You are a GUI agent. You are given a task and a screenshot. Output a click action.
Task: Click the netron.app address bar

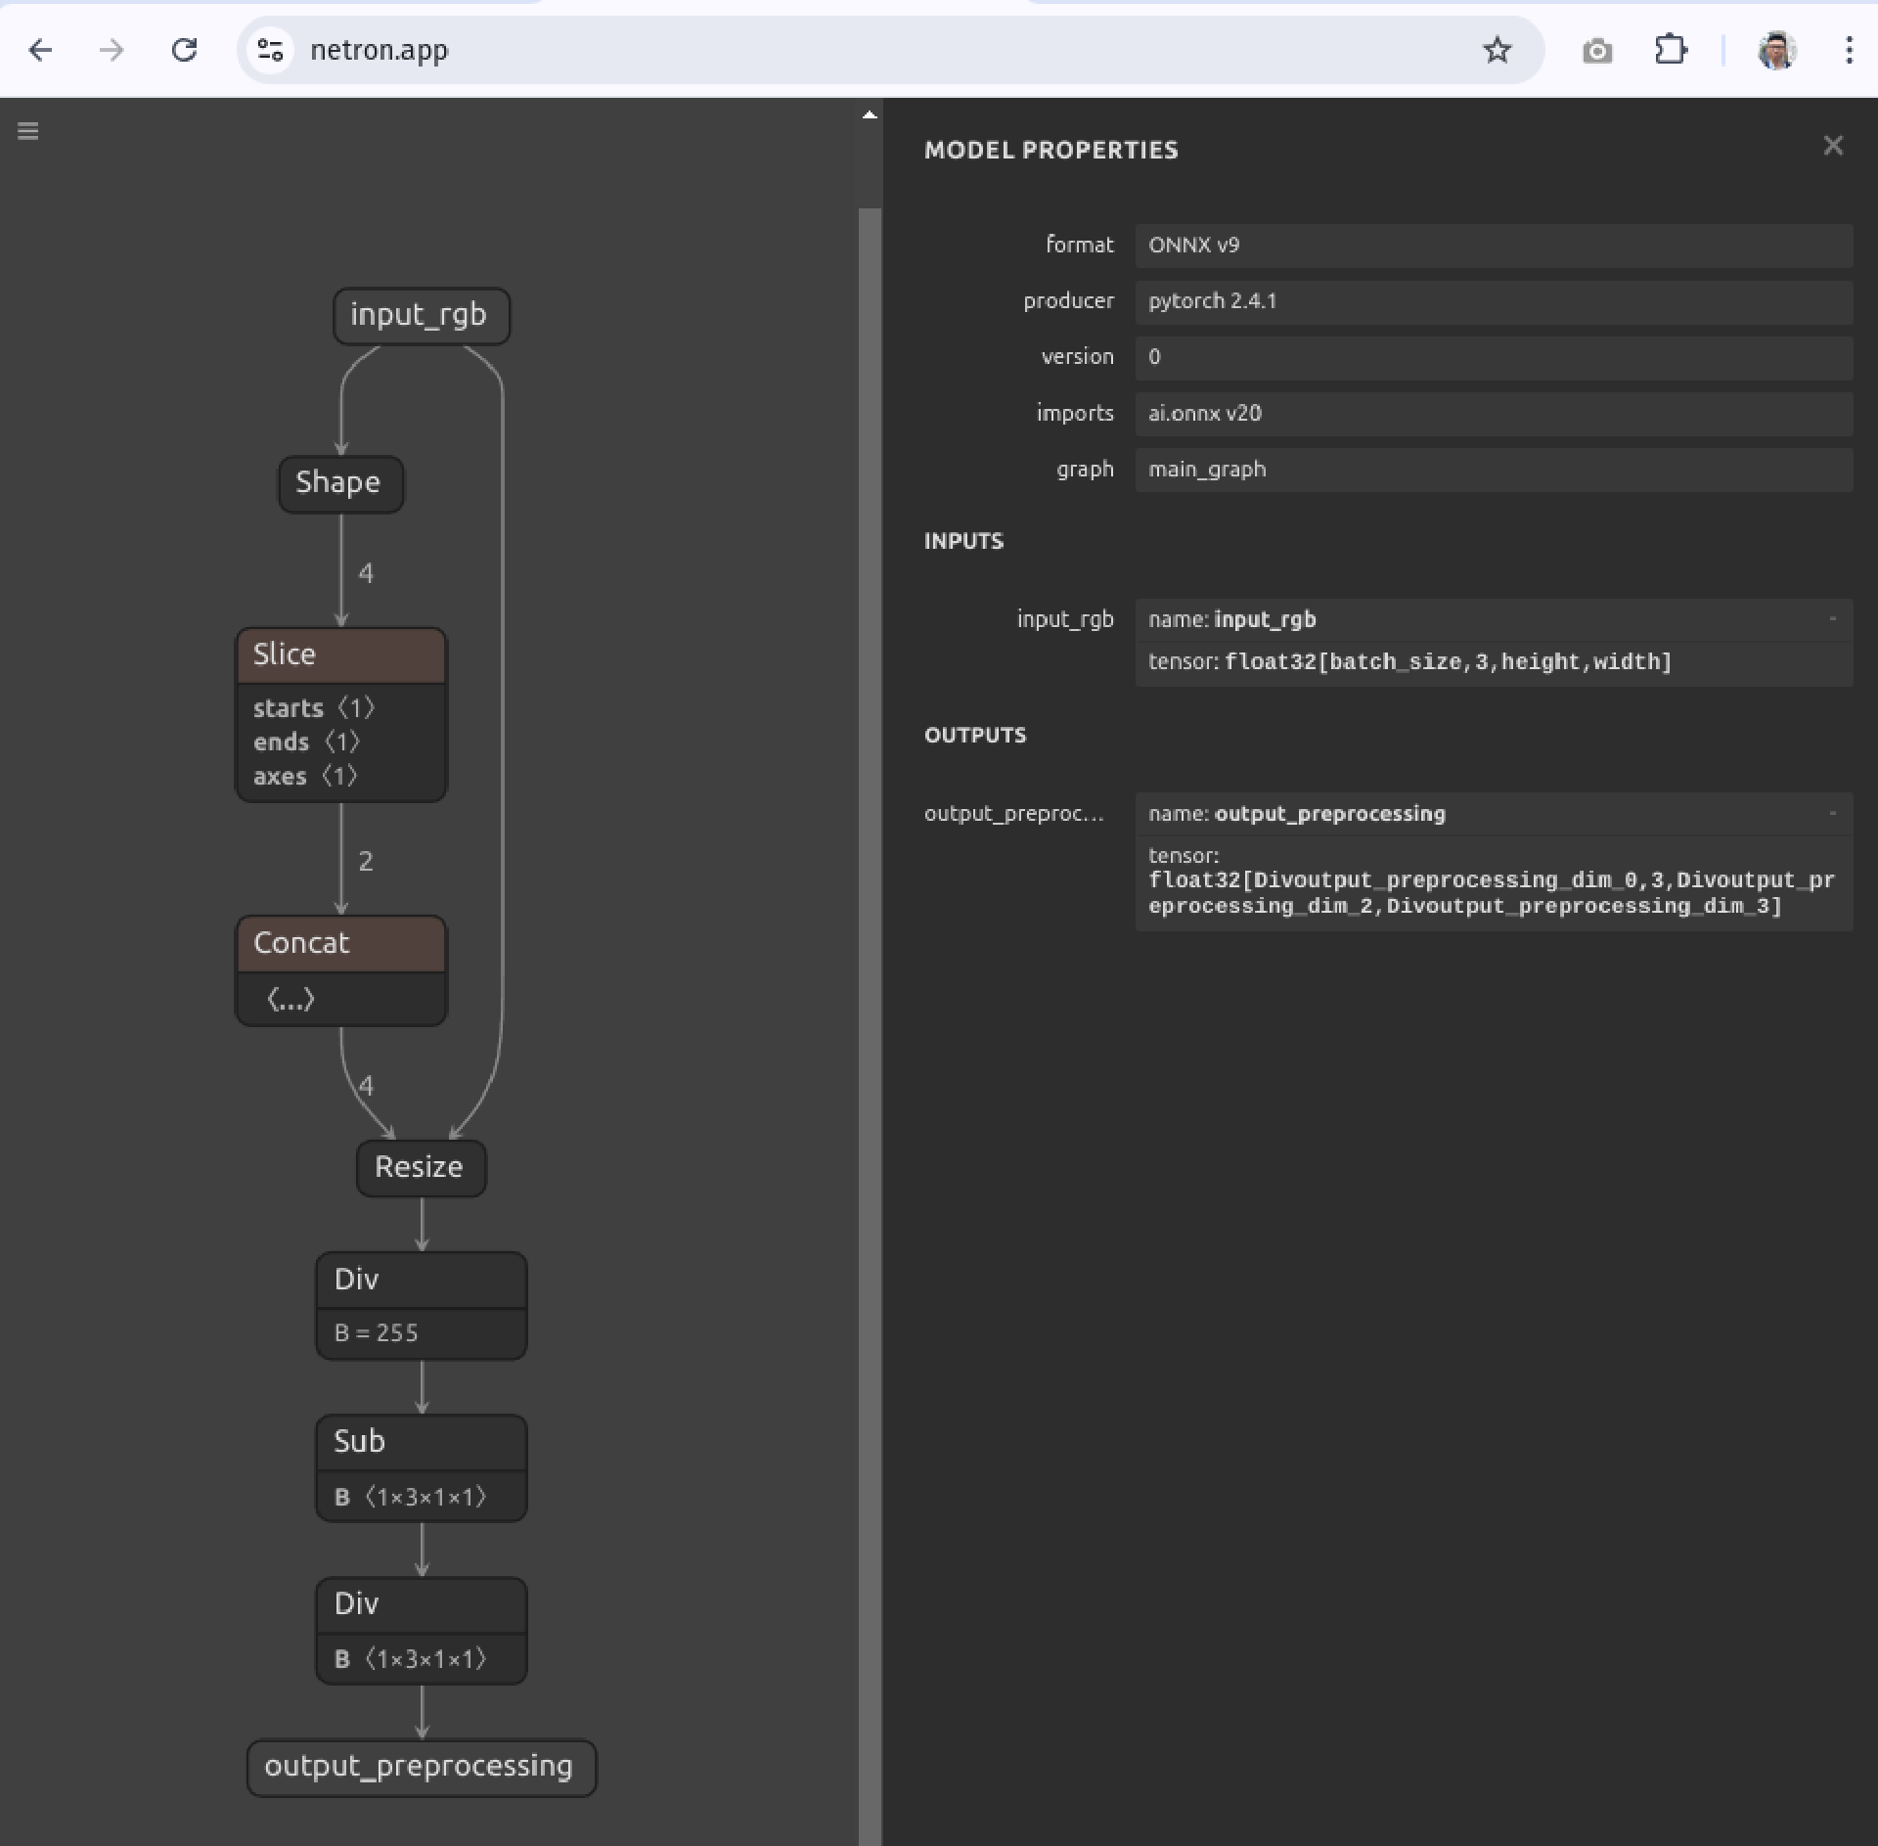click(x=890, y=50)
